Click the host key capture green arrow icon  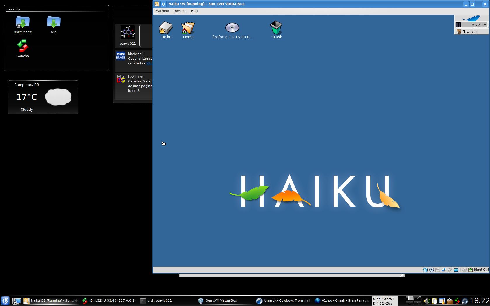pos(470,270)
